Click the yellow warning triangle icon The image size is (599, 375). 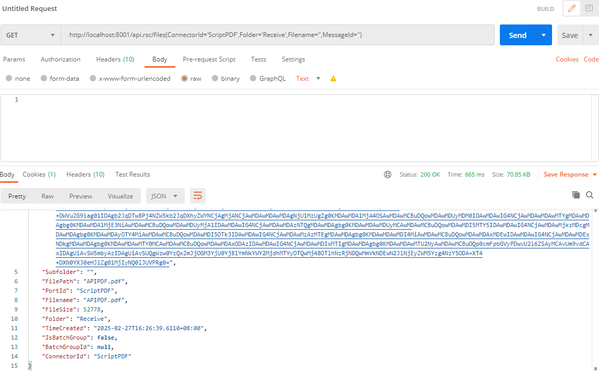pos(333,79)
